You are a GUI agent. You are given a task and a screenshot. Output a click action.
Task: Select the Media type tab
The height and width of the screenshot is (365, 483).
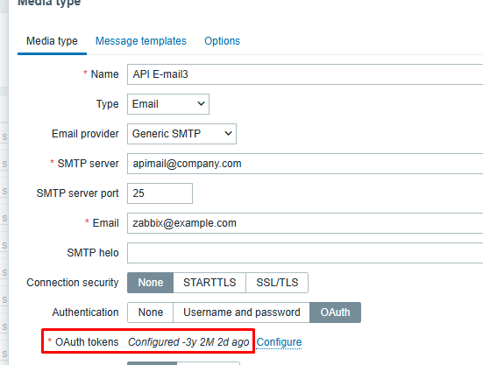coord(52,41)
